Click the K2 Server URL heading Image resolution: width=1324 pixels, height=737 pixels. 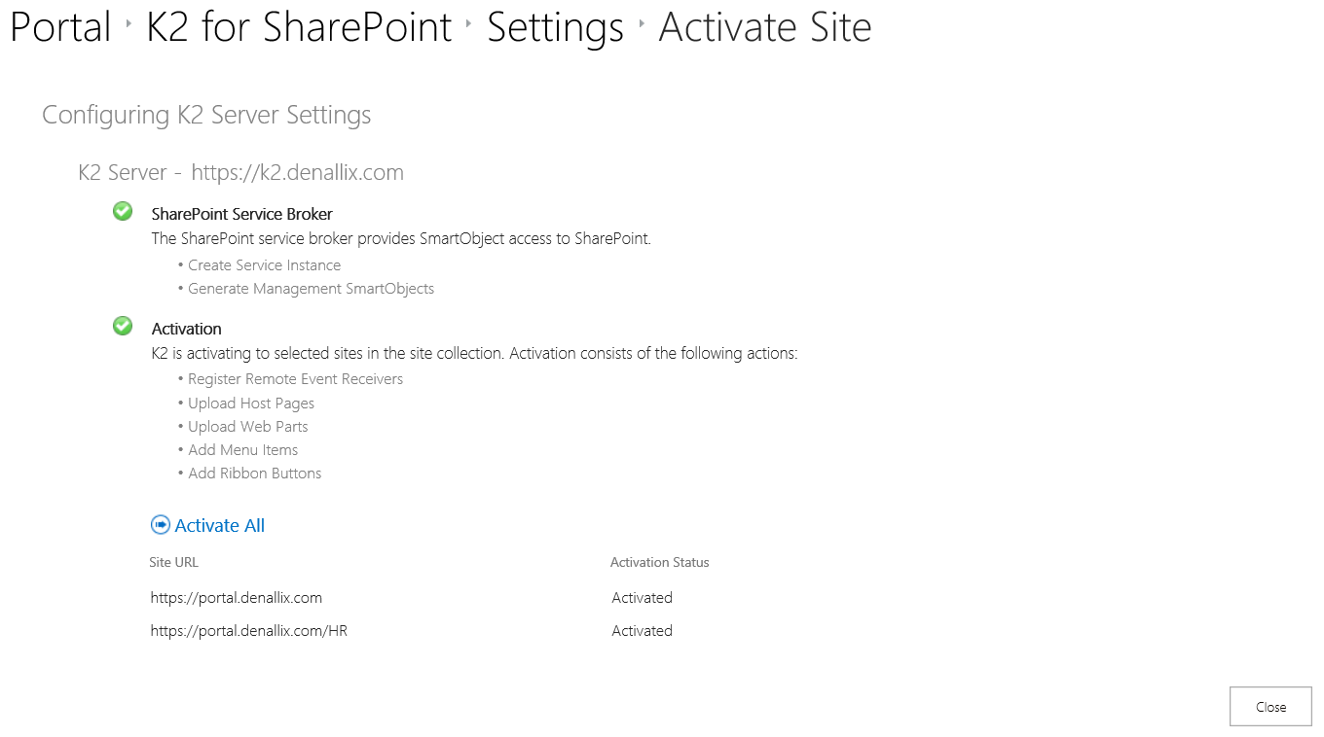240,173
